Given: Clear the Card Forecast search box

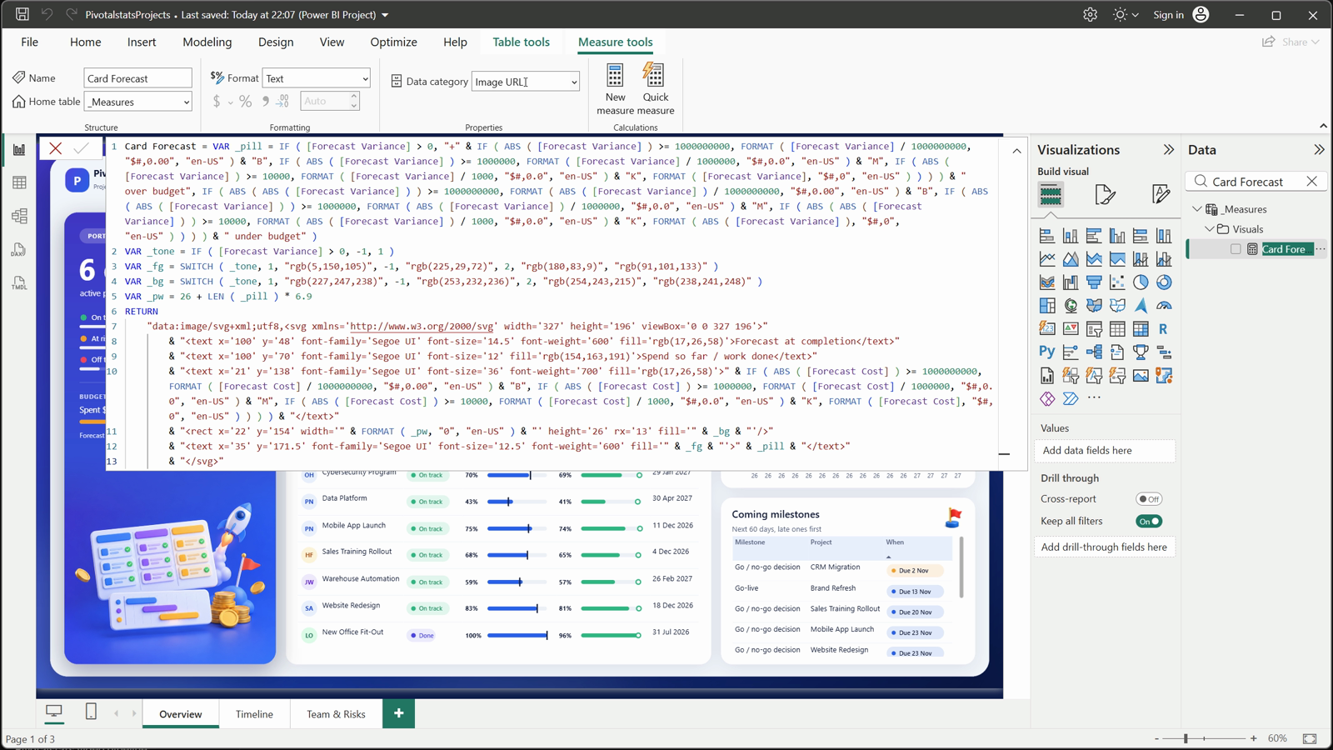Looking at the screenshot, I should [1312, 181].
